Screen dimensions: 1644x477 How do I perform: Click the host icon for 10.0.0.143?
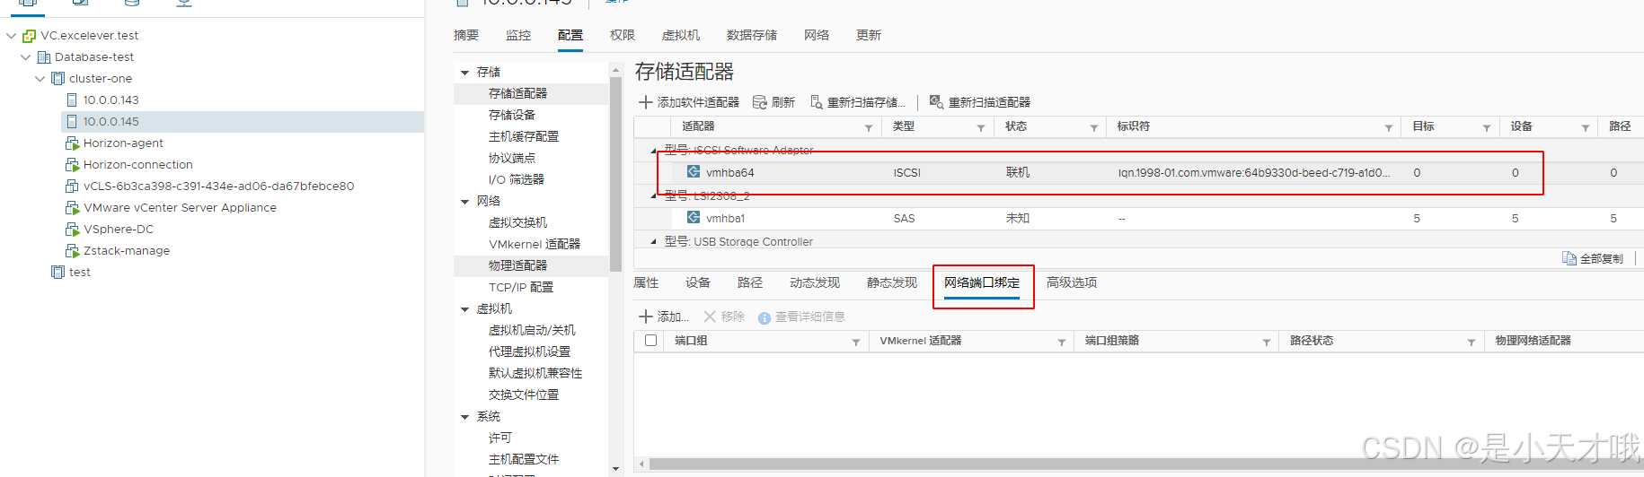[x=72, y=100]
